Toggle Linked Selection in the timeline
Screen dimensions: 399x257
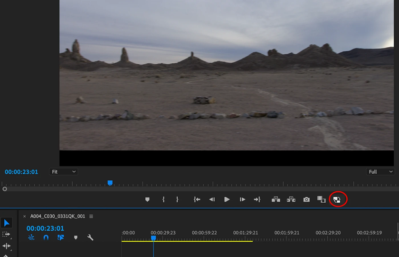[x=61, y=237]
